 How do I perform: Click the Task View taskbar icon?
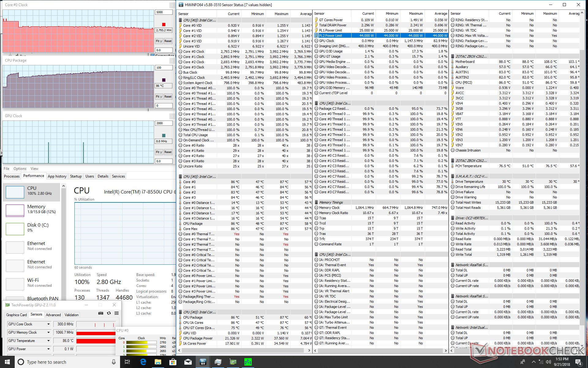[127, 362]
